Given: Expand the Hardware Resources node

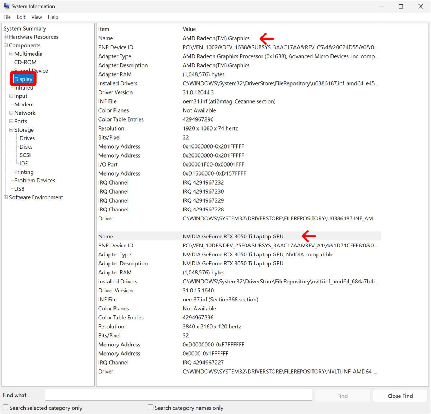Looking at the screenshot, I should (5, 37).
